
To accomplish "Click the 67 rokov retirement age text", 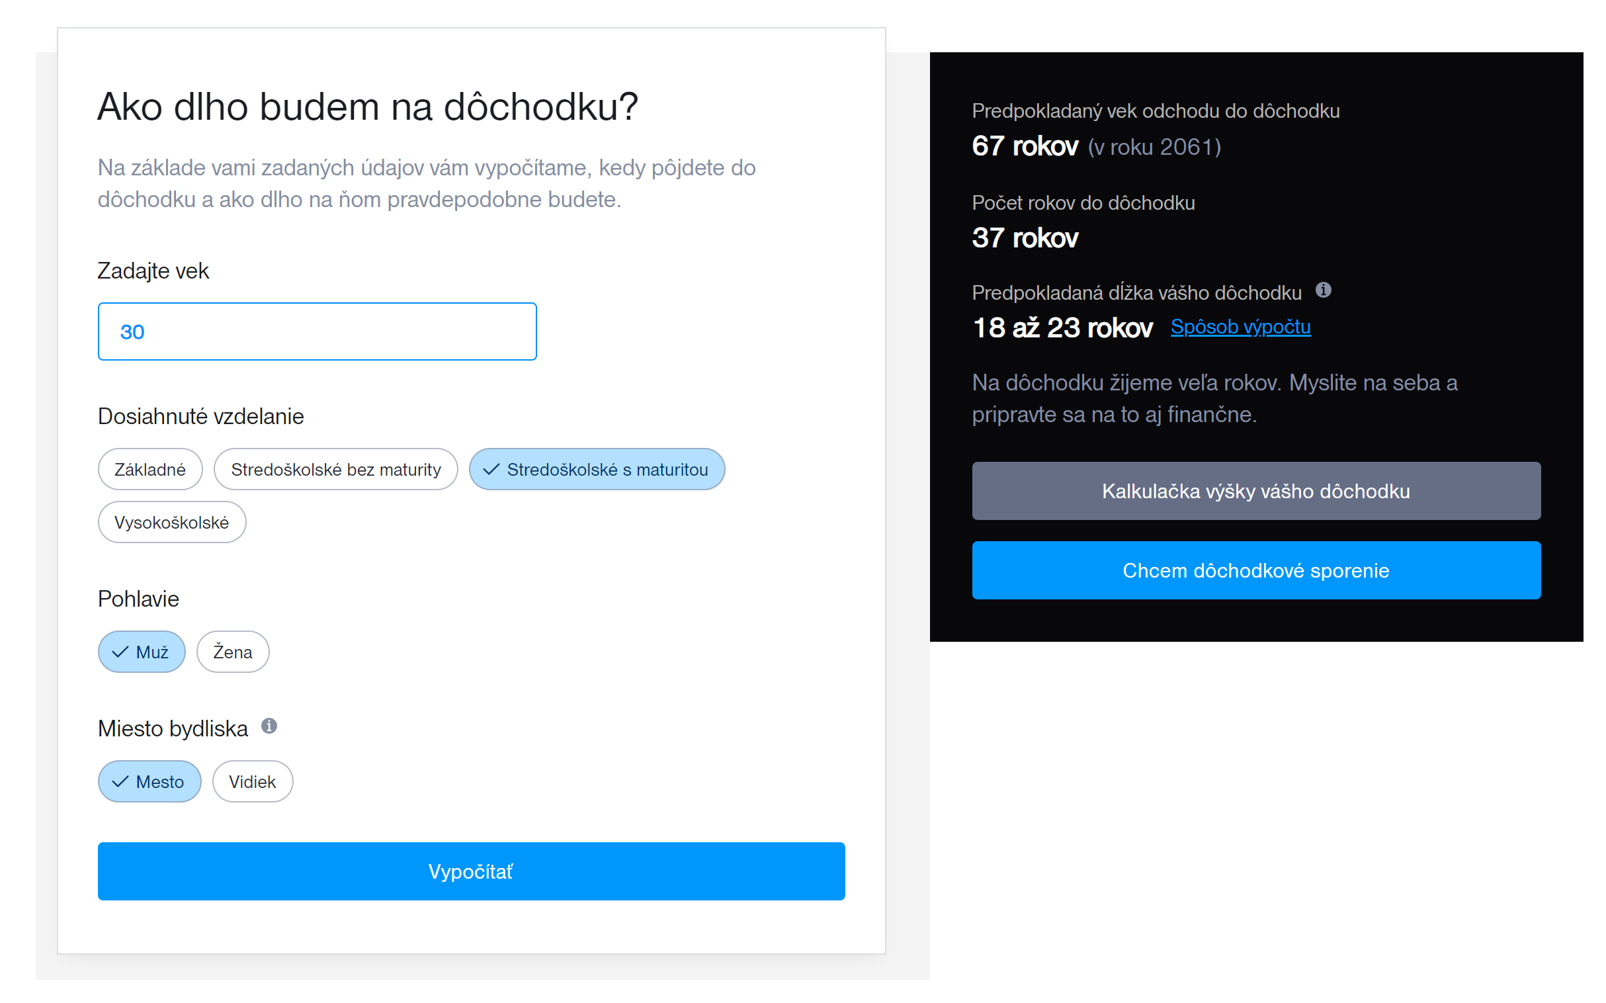I will coord(1025,146).
